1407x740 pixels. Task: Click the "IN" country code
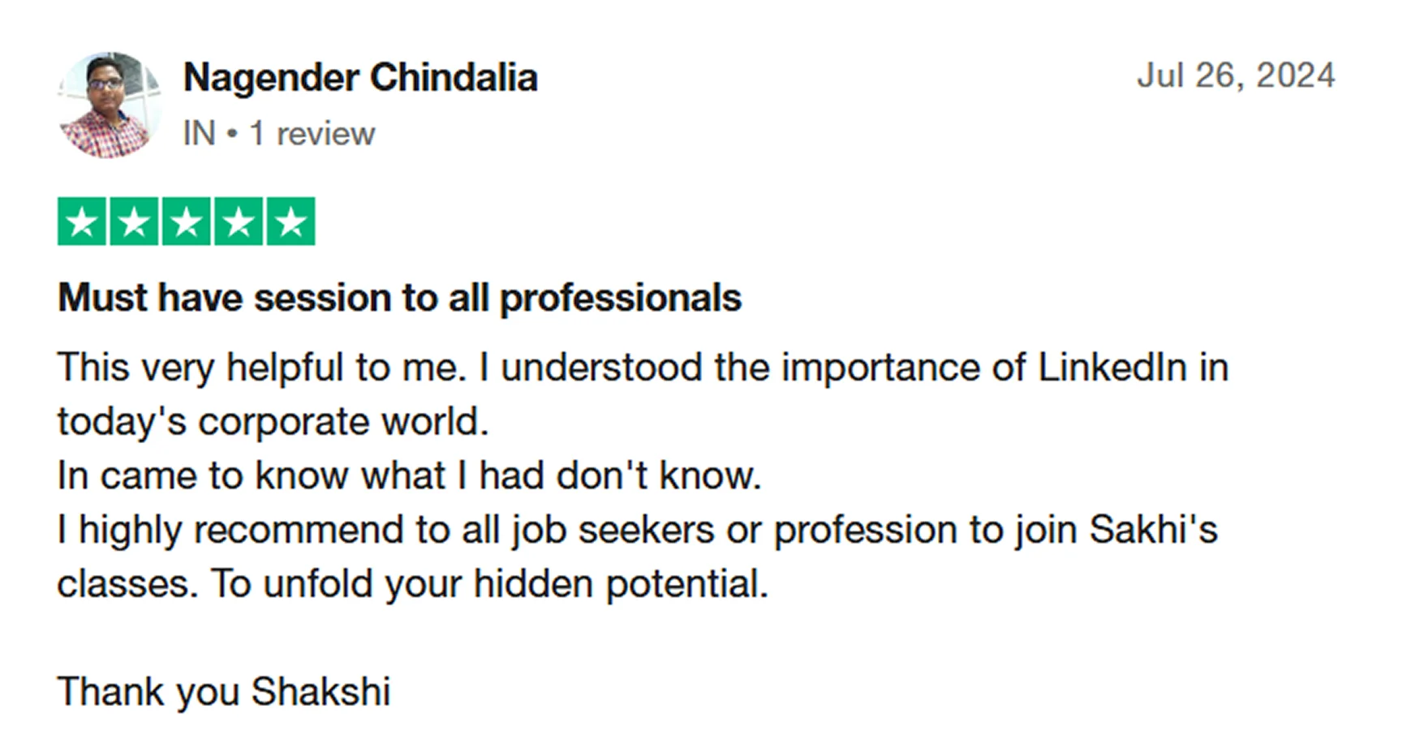(199, 134)
